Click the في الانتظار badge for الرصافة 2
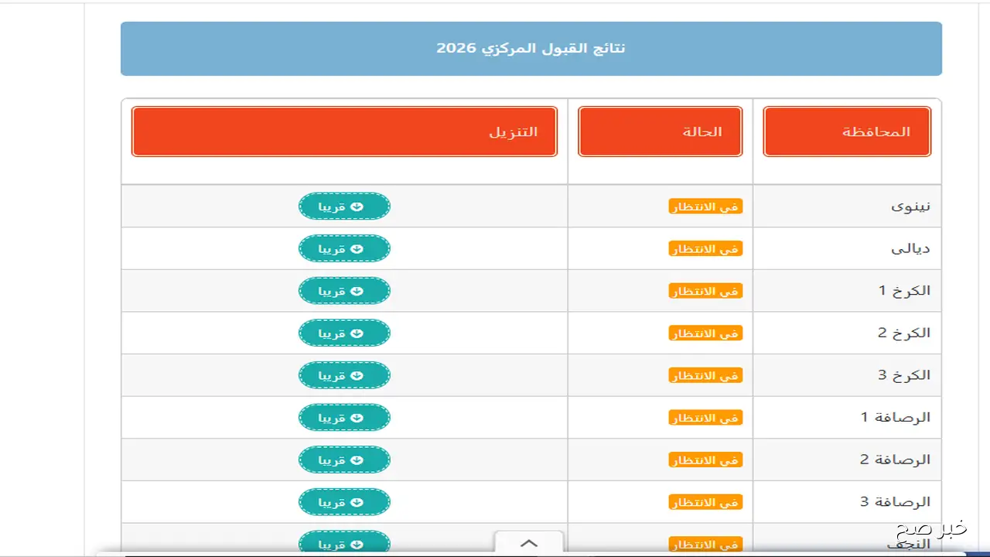Image resolution: width=990 pixels, height=557 pixels. pyautogui.click(x=705, y=459)
